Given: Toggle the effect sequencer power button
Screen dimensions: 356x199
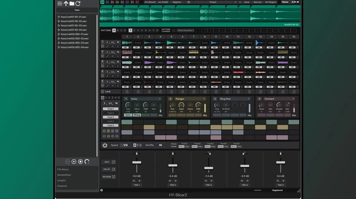Looking at the screenshot, I should tap(105, 145).
